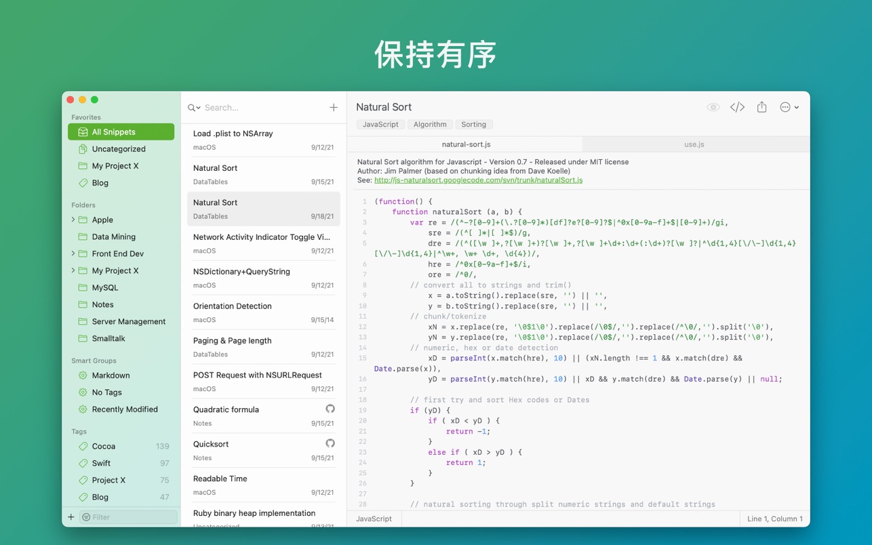Click the GitHub icon on Quicksort
872x545 pixels.
point(330,443)
